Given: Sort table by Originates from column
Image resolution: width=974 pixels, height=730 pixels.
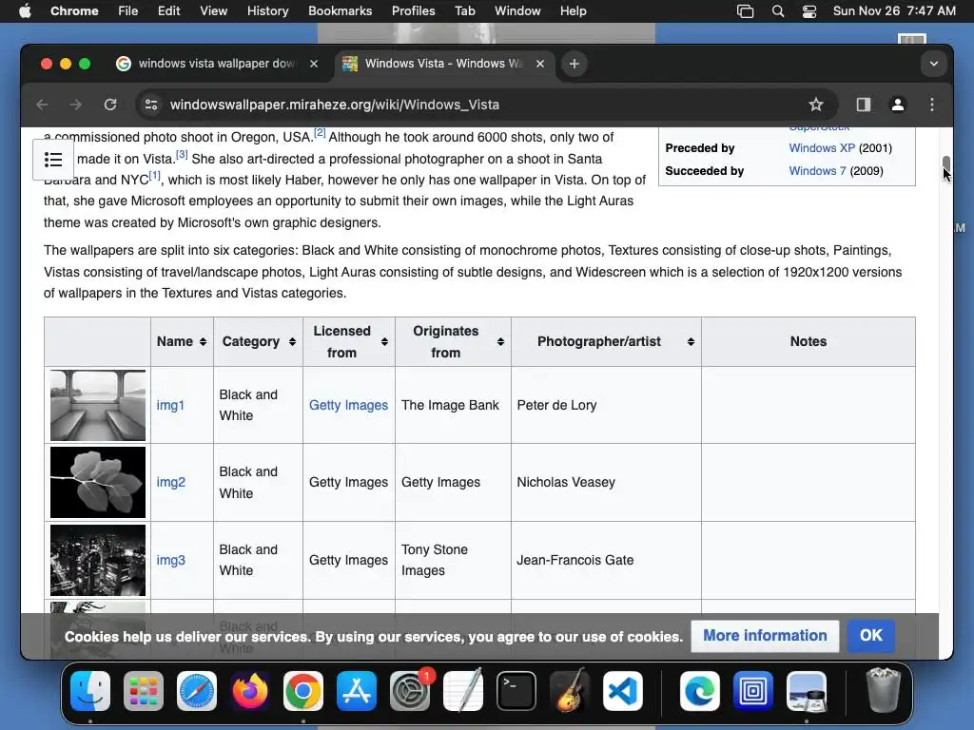Looking at the screenshot, I should (x=500, y=342).
